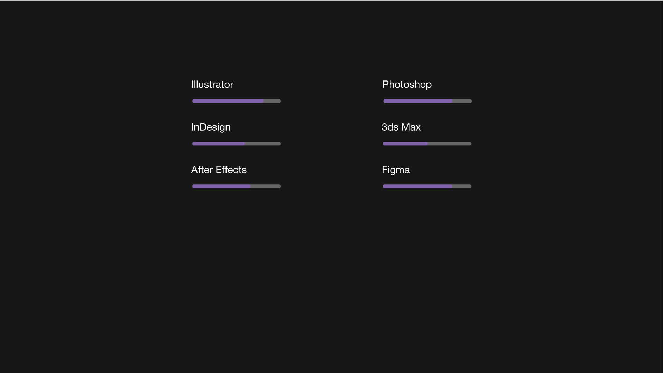Click the gray remainder of Photoshop bar
The height and width of the screenshot is (373, 663).
pos(462,101)
